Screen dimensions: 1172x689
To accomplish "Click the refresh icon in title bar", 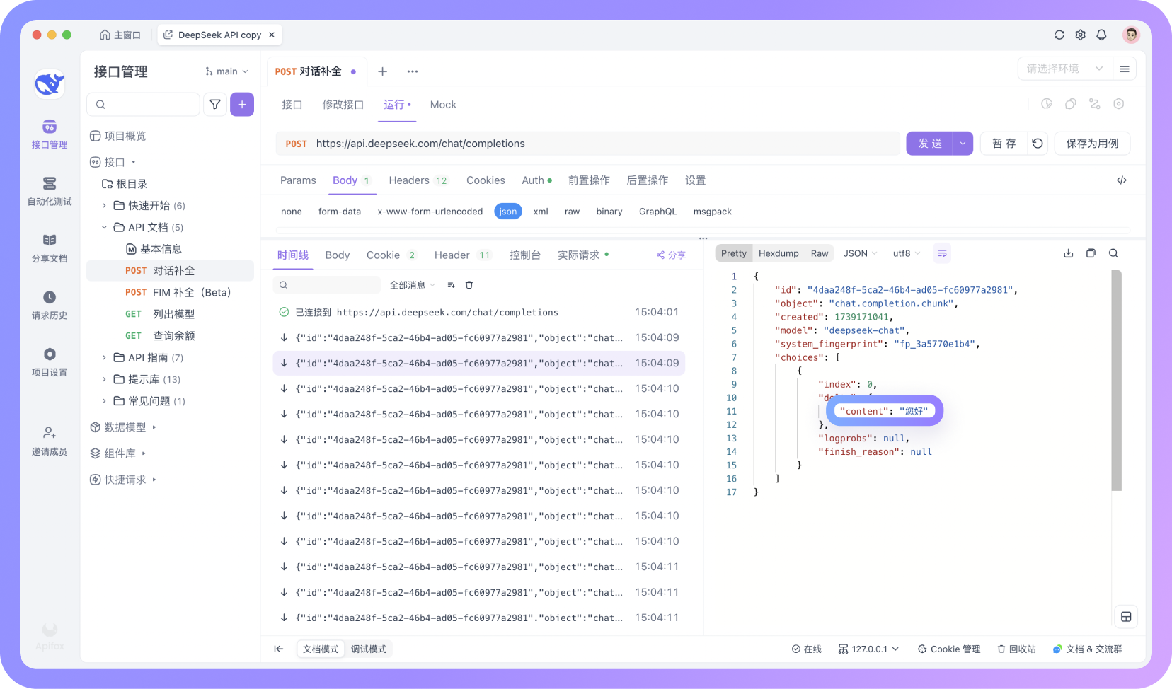I will pos(1059,35).
